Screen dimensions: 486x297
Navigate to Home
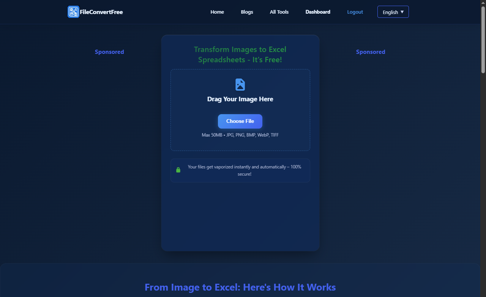tap(217, 12)
